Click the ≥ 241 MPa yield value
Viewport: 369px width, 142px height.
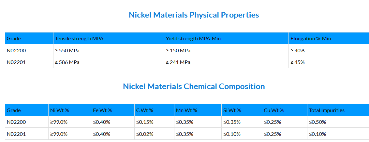[x=178, y=62]
